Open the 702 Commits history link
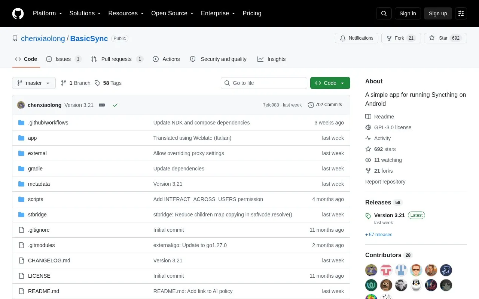The image size is (479, 299). click(325, 105)
